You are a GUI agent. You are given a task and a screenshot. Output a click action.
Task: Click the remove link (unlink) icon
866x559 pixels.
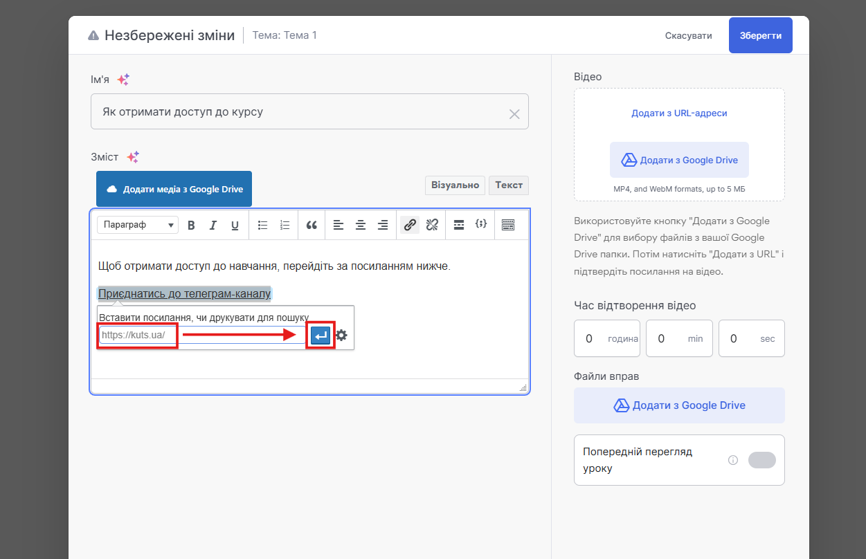432,225
